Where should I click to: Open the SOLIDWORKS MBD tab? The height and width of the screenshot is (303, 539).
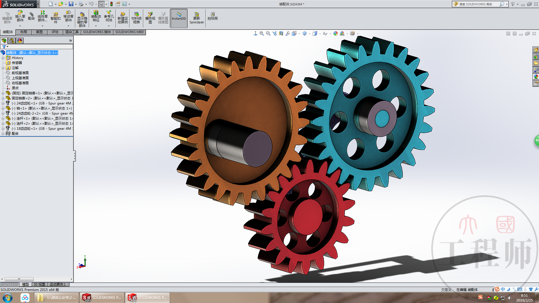point(129,32)
